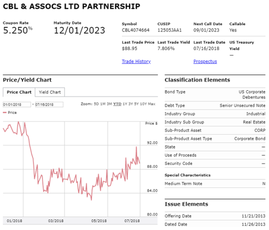The image size is (269, 230).
Task: Set chart zoom to 3M
Action: (x=109, y=104)
